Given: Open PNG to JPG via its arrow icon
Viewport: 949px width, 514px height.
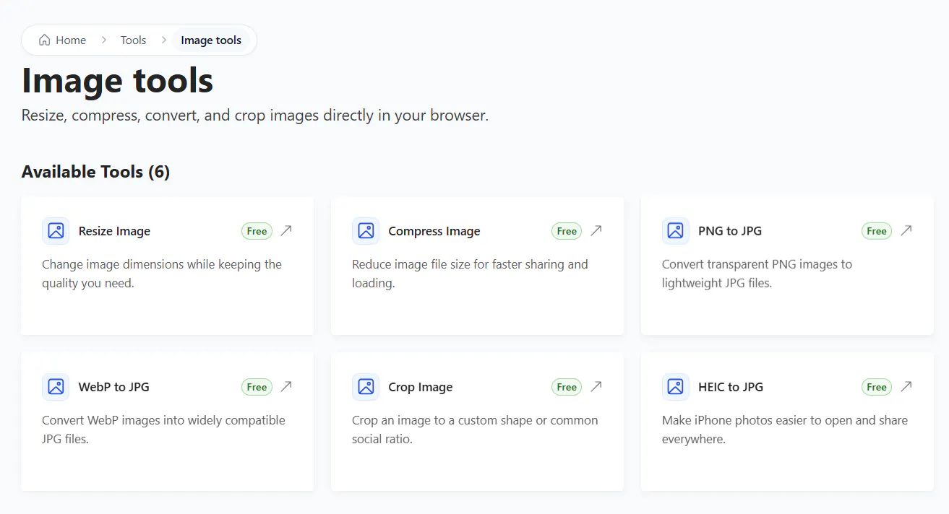Looking at the screenshot, I should tap(906, 230).
